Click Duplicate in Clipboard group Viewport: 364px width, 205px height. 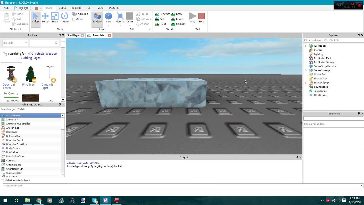point(20,24)
